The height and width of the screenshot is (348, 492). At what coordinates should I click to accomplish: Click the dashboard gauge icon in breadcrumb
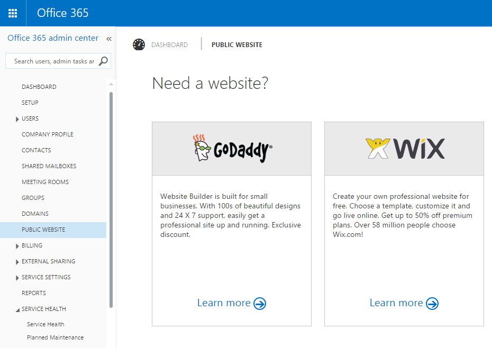139,44
